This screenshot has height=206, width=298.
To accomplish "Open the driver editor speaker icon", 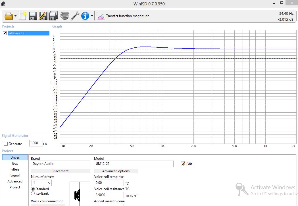I will click(65, 16).
